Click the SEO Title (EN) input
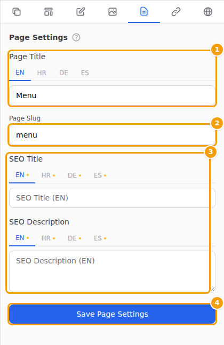This screenshot has height=345, width=224. (112, 198)
